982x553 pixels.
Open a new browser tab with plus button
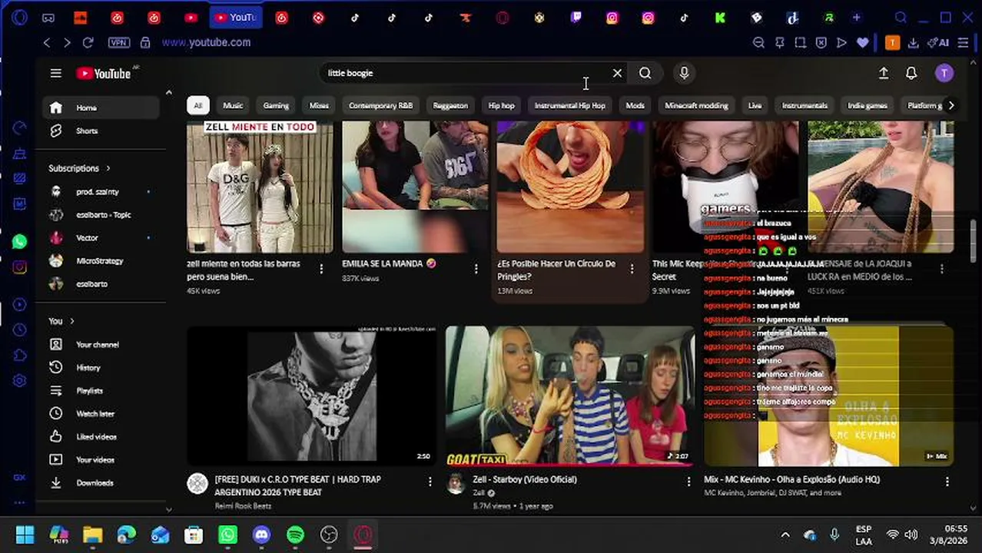[856, 18]
